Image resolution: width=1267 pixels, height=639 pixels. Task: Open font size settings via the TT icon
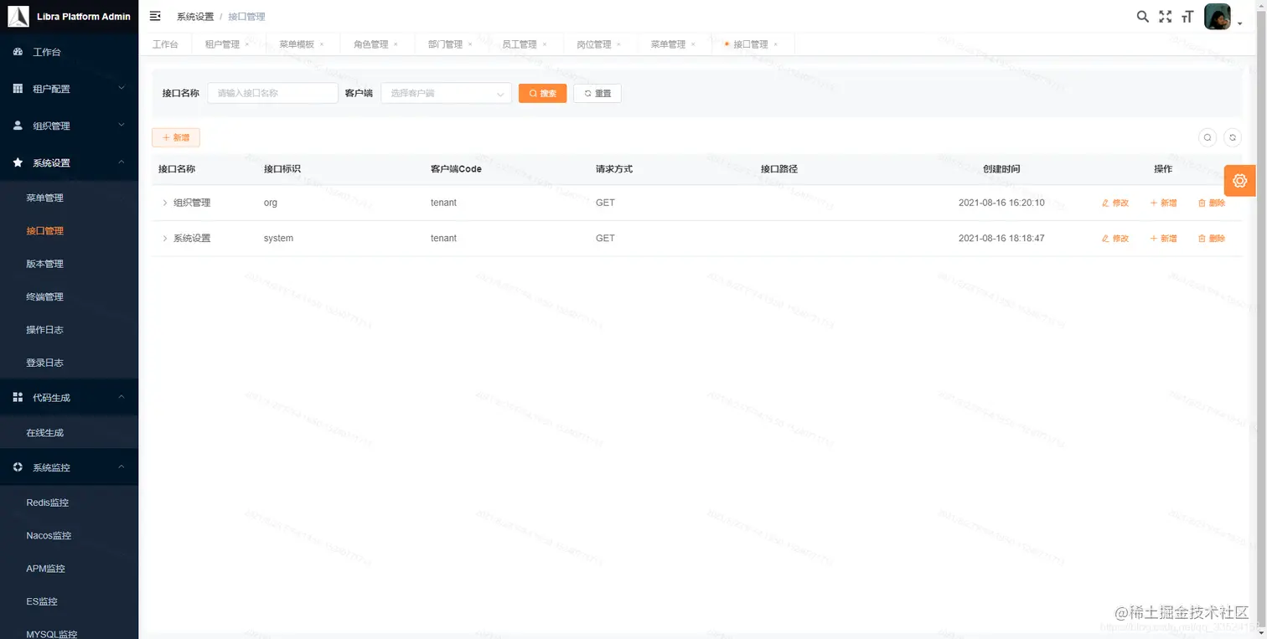[x=1187, y=16]
